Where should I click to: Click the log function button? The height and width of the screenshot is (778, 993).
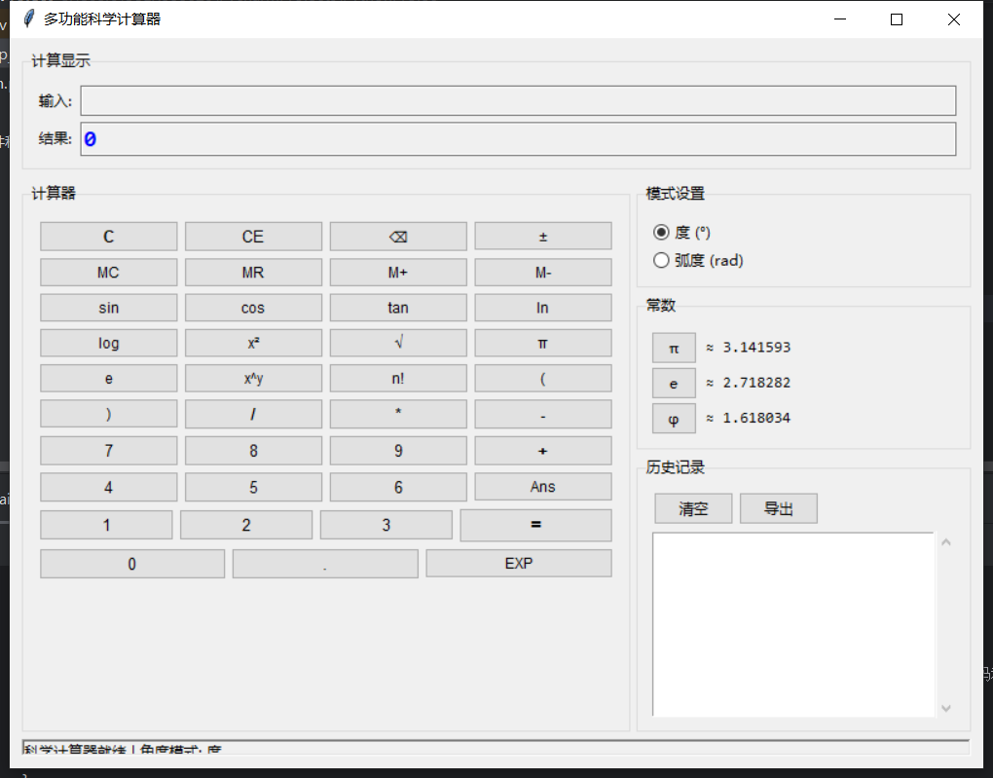(108, 343)
